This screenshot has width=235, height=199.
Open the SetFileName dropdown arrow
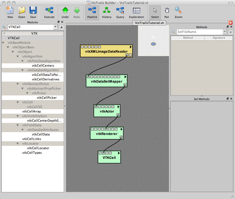pyautogui.click(x=225, y=32)
